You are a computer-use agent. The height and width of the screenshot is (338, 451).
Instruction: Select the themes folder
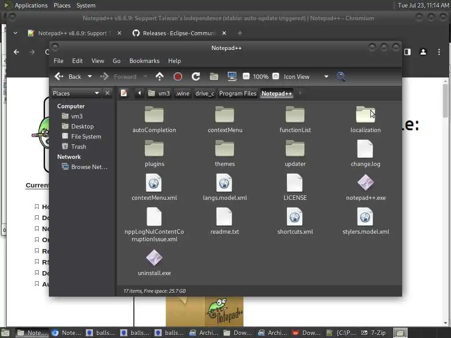pos(225,153)
